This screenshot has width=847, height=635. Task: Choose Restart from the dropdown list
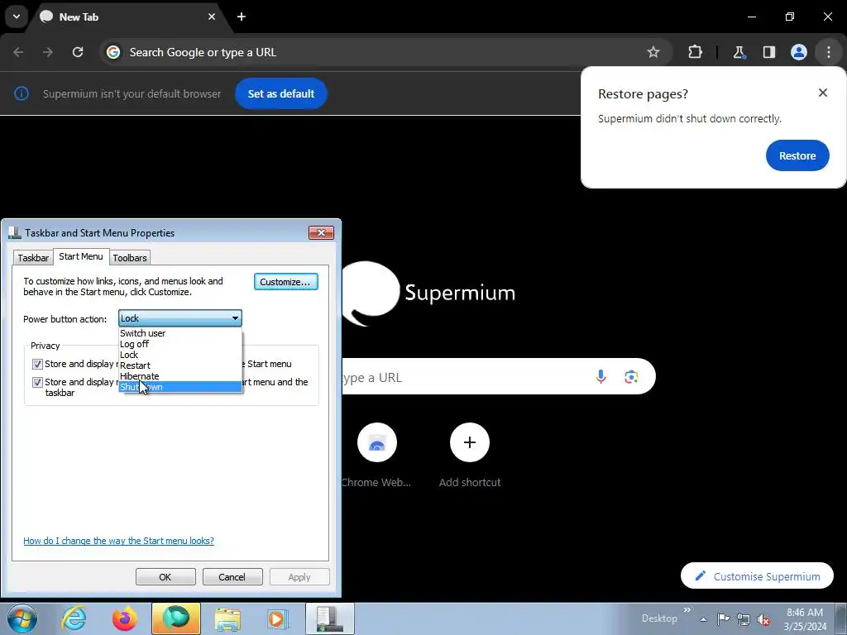tap(180, 365)
